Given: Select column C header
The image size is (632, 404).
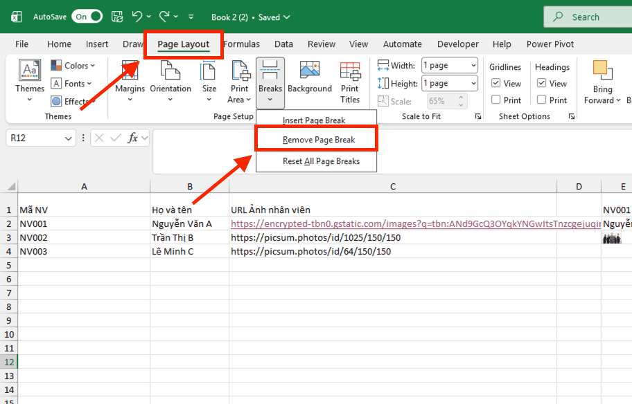Looking at the screenshot, I should [x=393, y=187].
